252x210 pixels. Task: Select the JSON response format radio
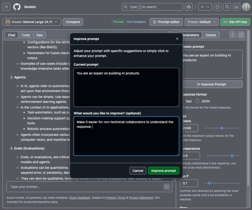[198, 101]
